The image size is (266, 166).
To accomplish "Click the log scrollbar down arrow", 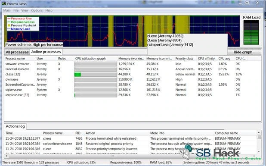I will pos(259,151).
